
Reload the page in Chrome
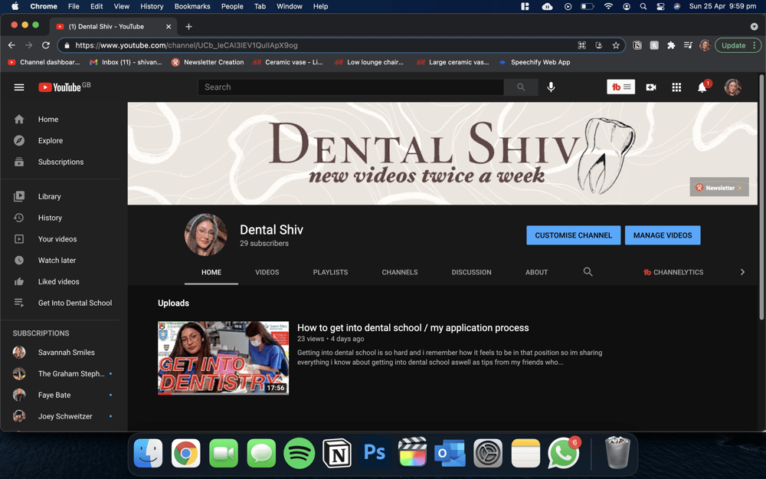point(45,45)
